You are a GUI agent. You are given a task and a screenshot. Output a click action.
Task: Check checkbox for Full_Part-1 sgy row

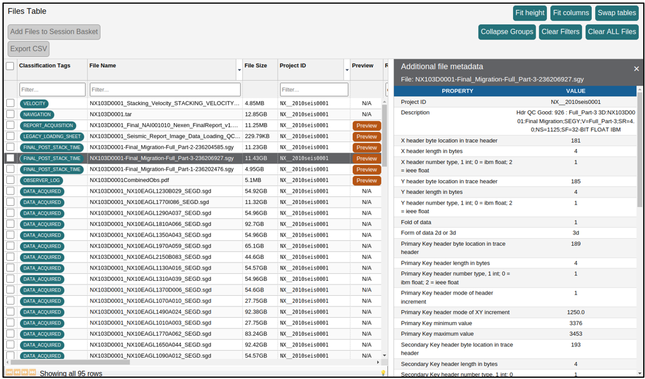pyautogui.click(x=10, y=169)
